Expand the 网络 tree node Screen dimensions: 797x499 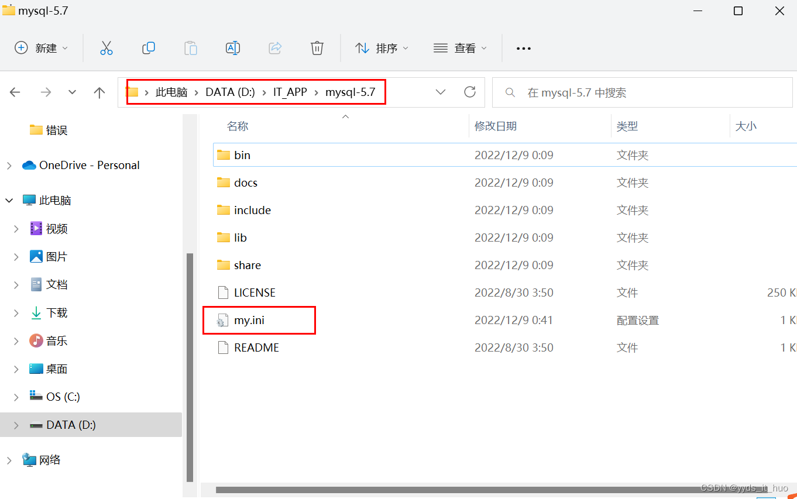(9, 460)
